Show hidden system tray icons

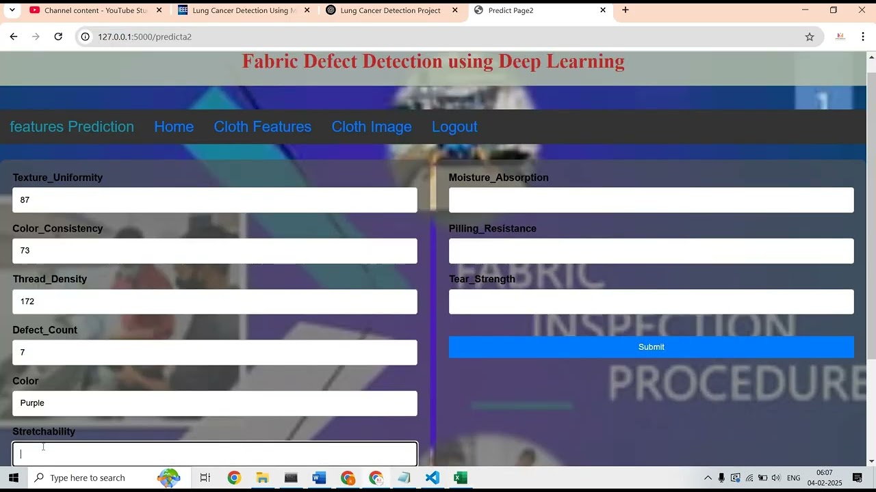708,478
